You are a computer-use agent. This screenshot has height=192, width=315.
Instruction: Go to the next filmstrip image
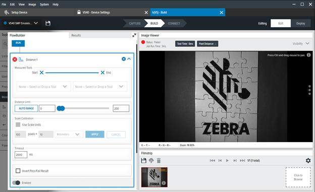pos(235,160)
